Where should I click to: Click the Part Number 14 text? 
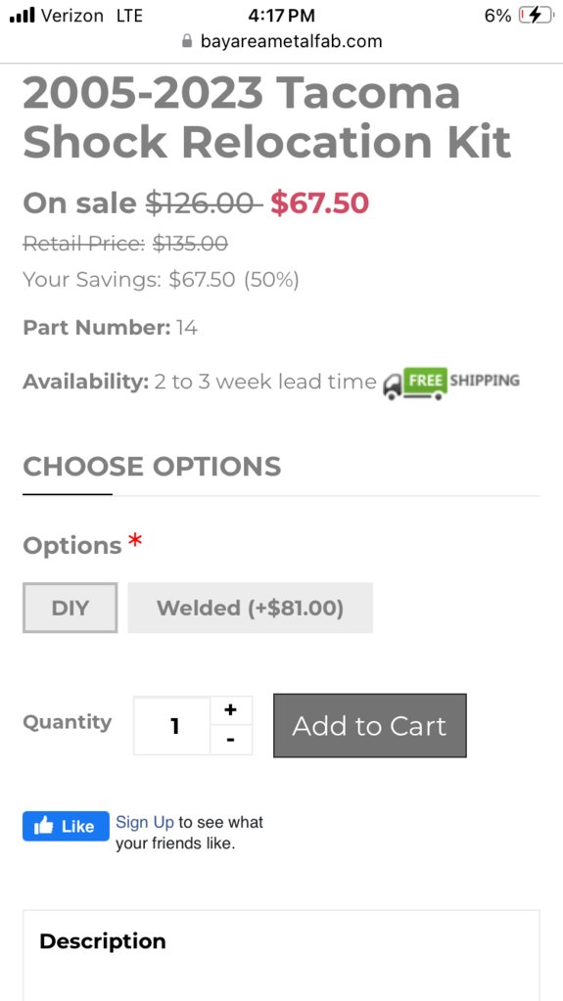pos(110,328)
